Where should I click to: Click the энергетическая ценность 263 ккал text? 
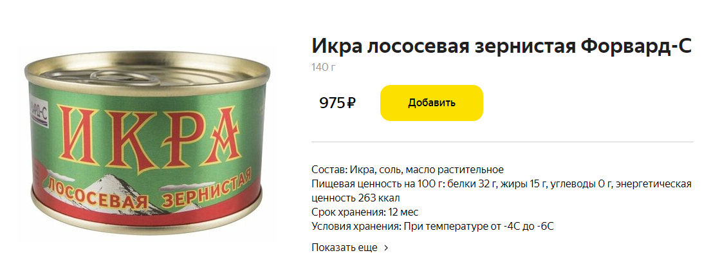coord(501,191)
